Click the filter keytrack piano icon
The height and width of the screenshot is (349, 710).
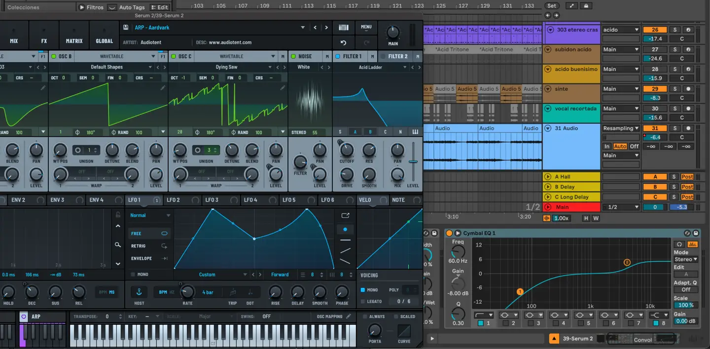pos(415,132)
